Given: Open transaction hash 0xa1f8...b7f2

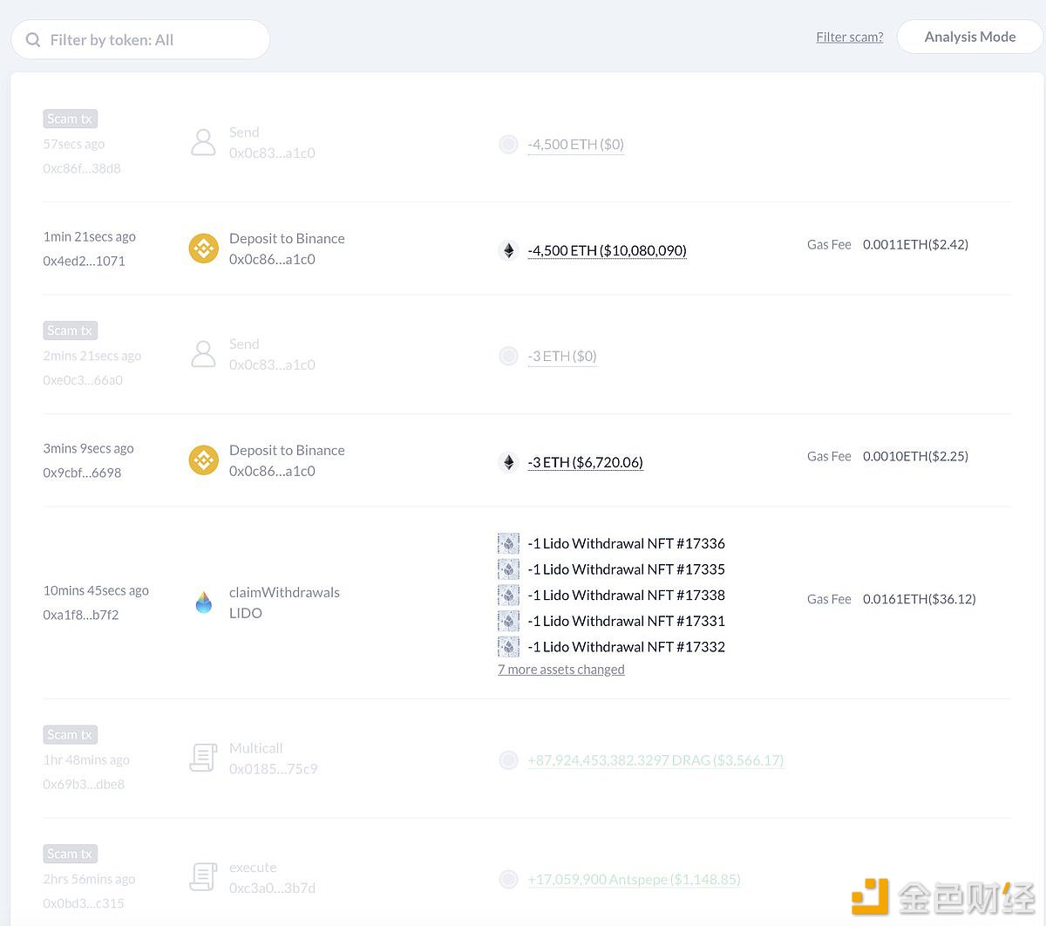Looking at the screenshot, I should click(x=81, y=615).
